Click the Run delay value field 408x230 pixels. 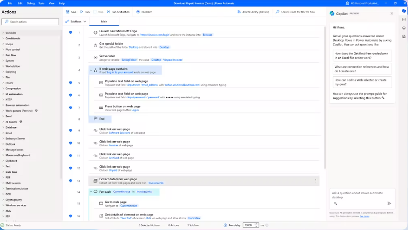pyautogui.click(x=249, y=225)
